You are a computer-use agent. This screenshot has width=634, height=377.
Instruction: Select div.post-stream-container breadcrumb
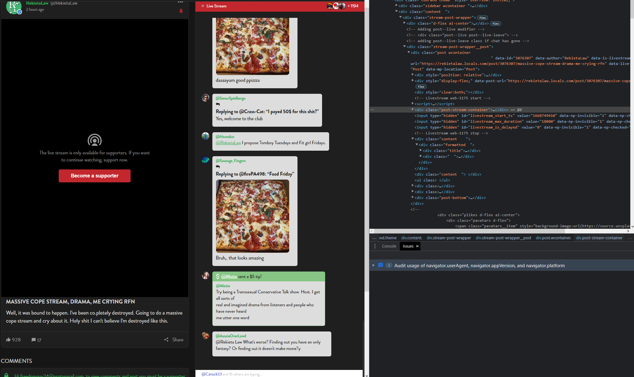pos(599,238)
